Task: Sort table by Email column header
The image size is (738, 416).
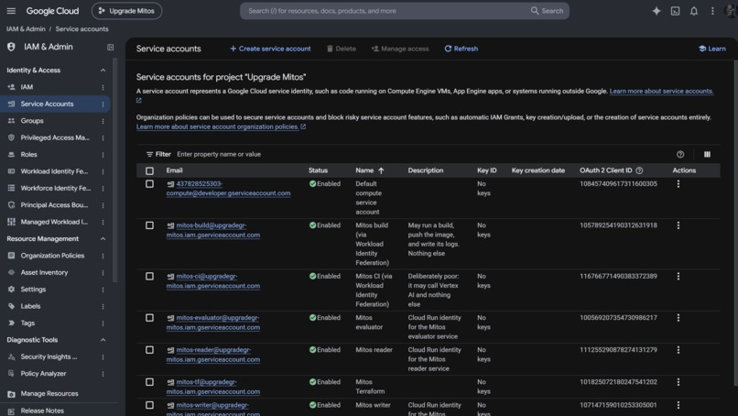Action: coord(174,170)
